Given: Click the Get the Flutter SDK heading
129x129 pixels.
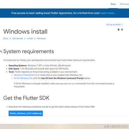Looking at the screenshot, I should [x=26, y=98].
